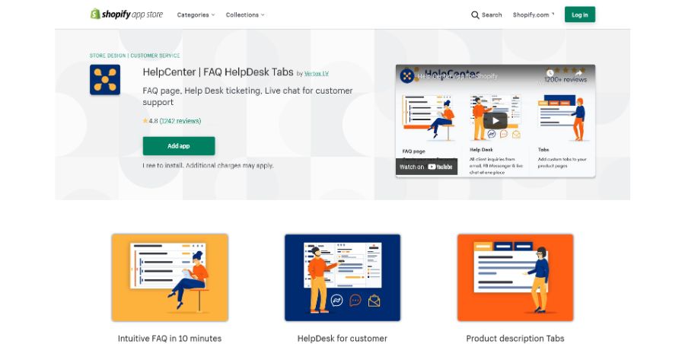Click the green Add app button
Image resolution: width=685 pixels, height=344 pixels.
pyautogui.click(x=179, y=146)
